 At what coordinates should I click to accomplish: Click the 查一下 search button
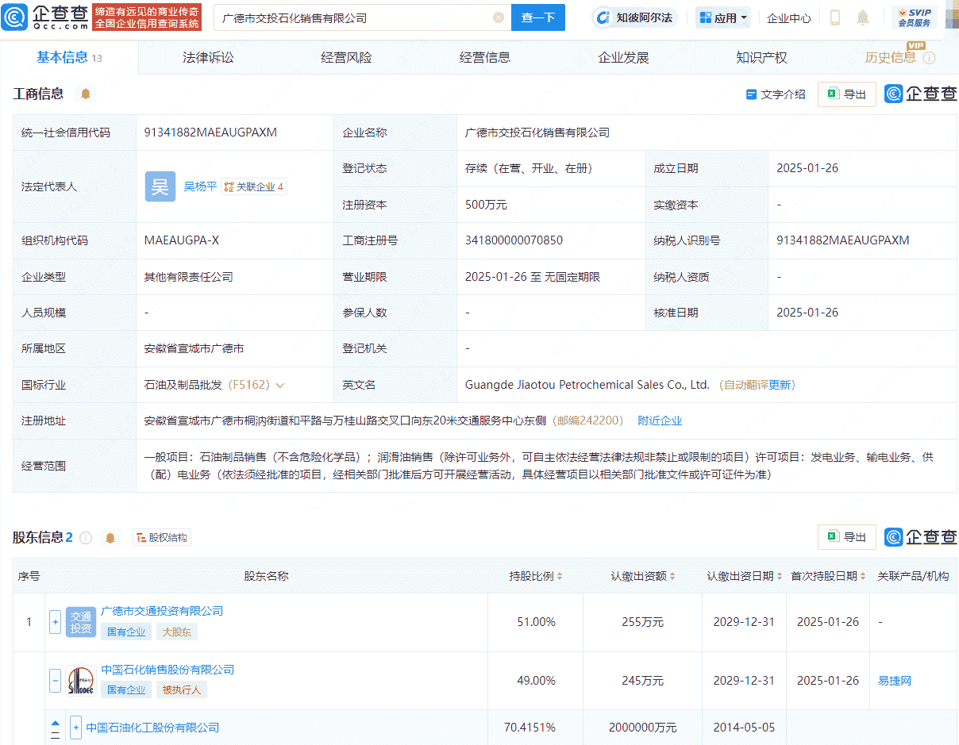[x=538, y=17]
